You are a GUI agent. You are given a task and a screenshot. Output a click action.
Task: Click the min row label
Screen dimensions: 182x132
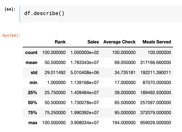(33, 83)
